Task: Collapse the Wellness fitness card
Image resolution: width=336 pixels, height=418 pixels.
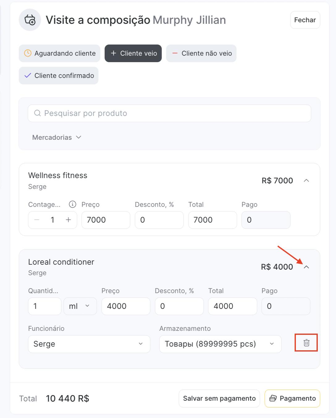Action: pos(306,181)
